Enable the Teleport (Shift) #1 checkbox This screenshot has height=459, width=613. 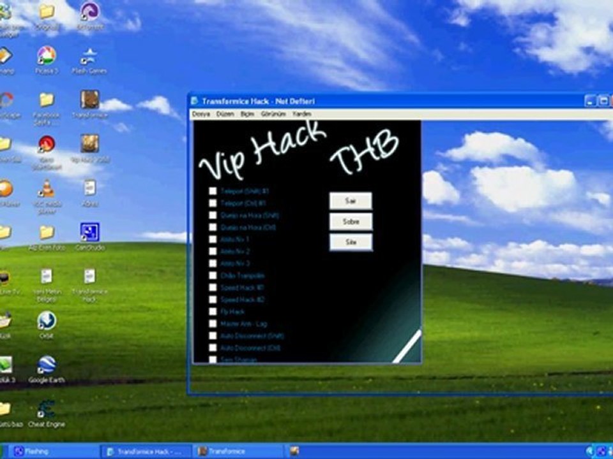click(213, 191)
